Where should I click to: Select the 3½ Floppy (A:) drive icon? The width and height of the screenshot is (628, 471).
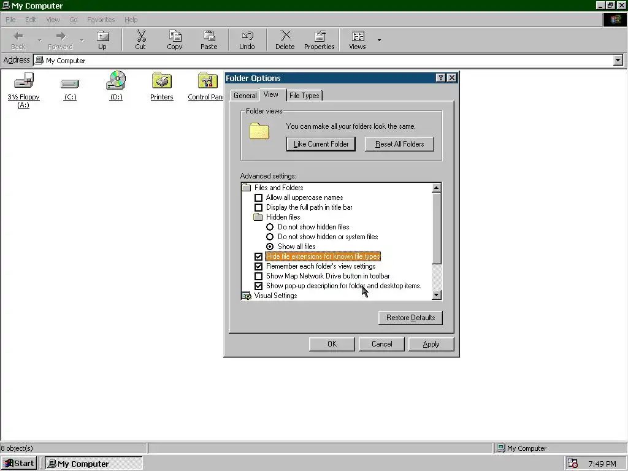24,80
